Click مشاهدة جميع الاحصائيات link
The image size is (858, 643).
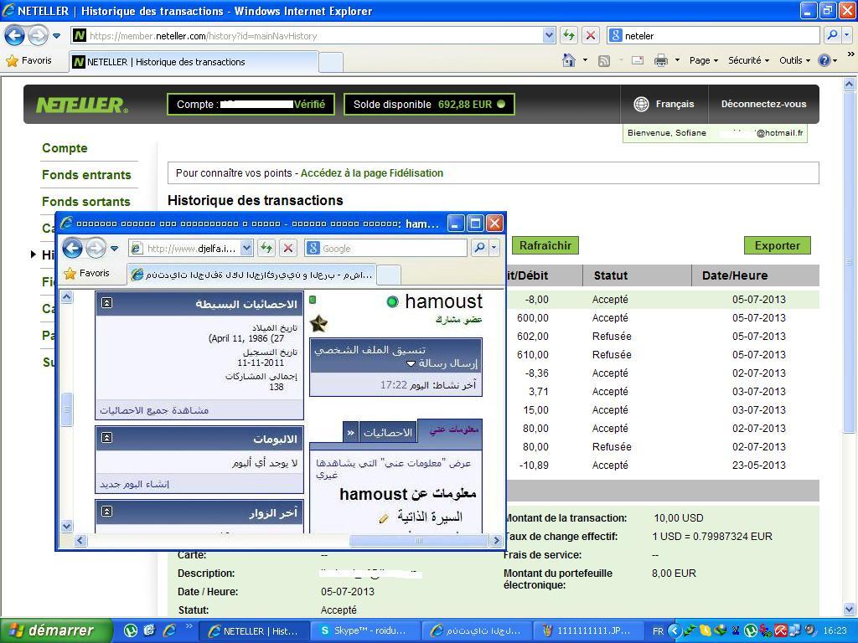pos(154,410)
